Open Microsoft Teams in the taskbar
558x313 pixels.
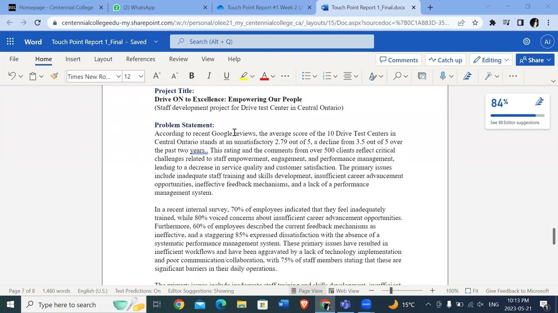click(345, 304)
